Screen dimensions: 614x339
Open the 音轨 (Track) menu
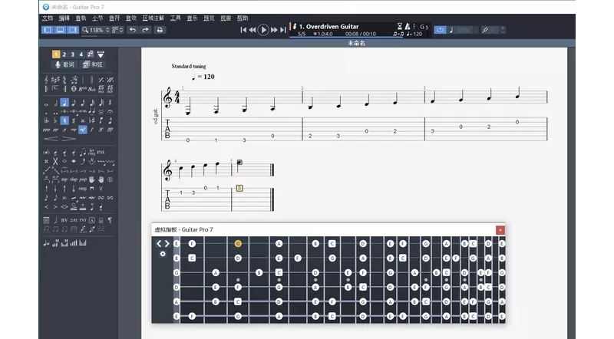point(81,18)
